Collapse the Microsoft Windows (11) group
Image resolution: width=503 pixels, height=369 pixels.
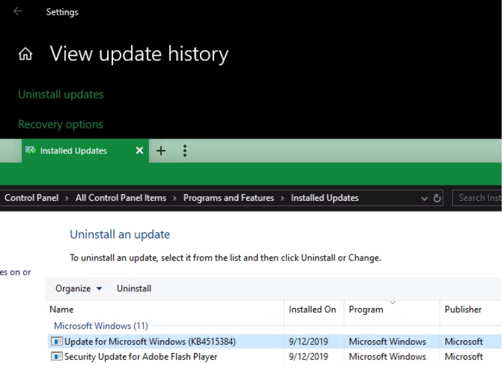click(x=101, y=325)
